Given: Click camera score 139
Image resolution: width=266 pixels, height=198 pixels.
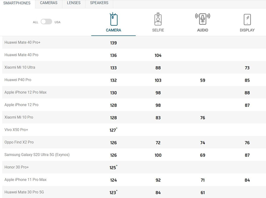Looking at the screenshot, I should pyautogui.click(x=113, y=43).
